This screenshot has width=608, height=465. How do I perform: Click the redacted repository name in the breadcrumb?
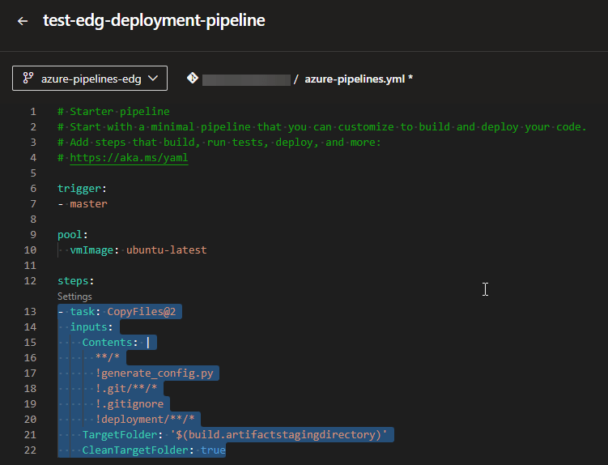(246, 79)
